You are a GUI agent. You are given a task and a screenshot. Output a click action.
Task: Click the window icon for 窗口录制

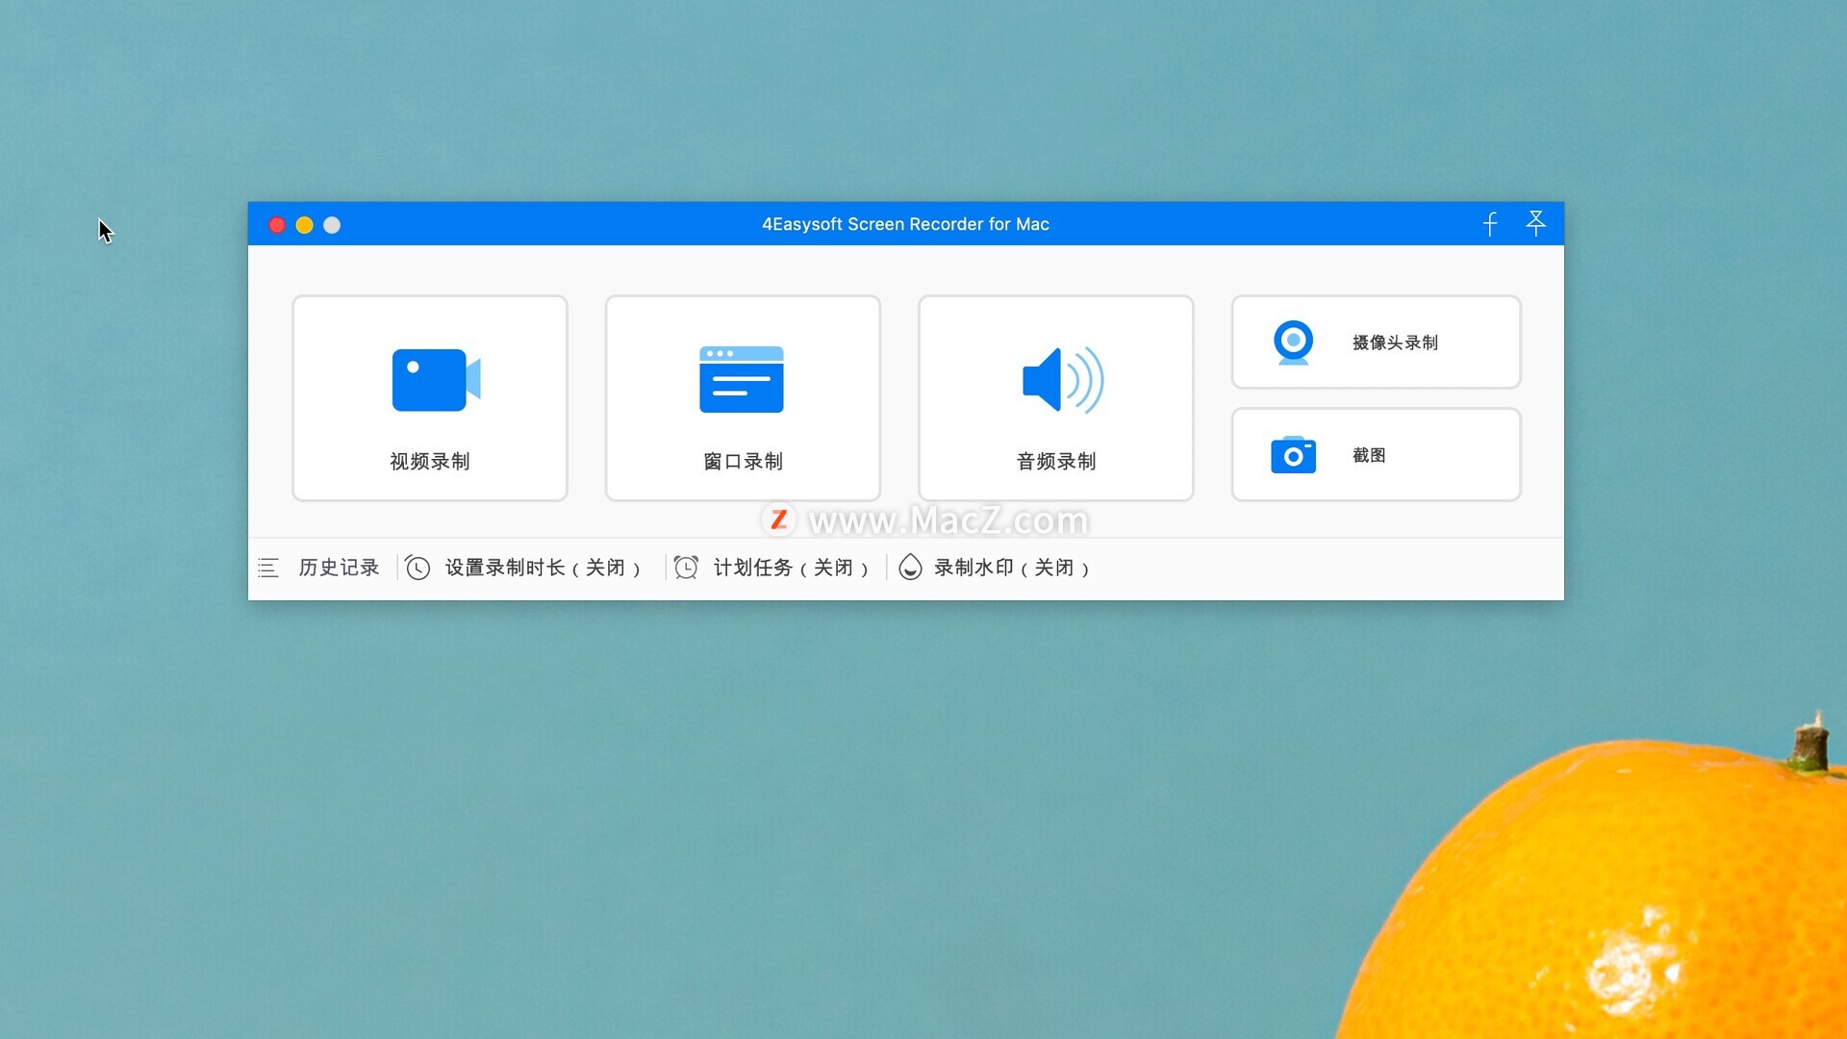[742, 379]
